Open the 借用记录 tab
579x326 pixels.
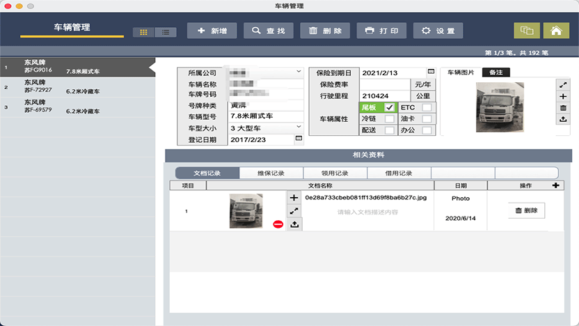click(399, 173)
